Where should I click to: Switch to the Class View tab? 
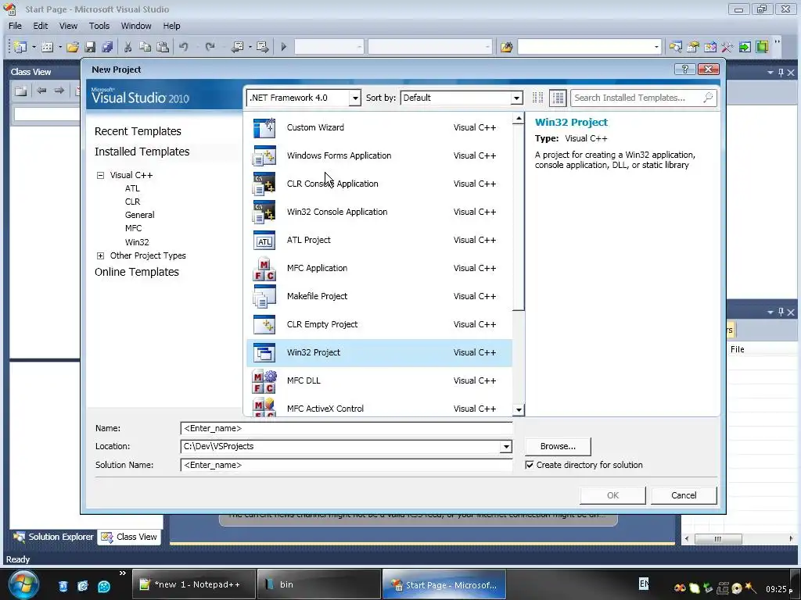[129, 537]
